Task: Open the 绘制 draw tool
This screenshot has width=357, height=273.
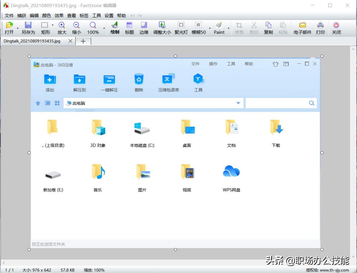Action: [x=115, y=28]
